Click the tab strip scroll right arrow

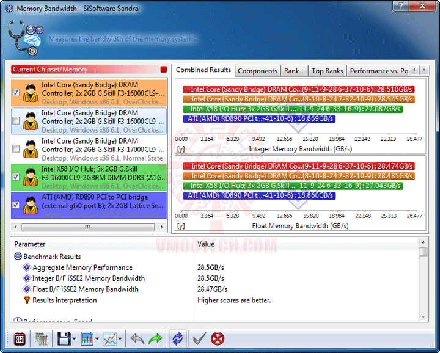pyautogui.click(x=424, y=70)
